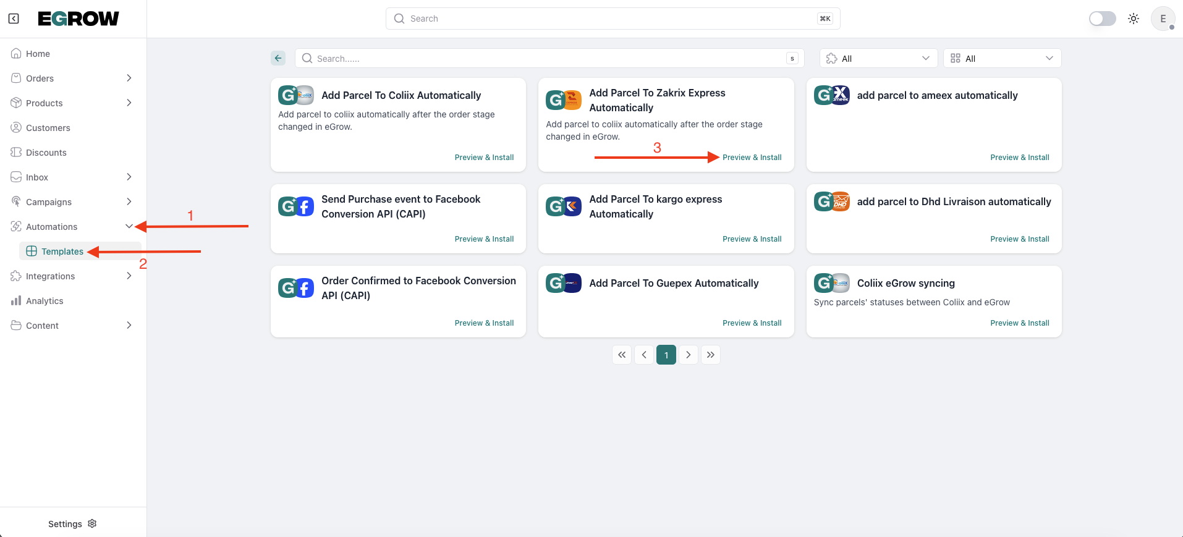Click the Facebook icon on Send Purchase card
Viewport: 1183px width, 537px height.
304,206
